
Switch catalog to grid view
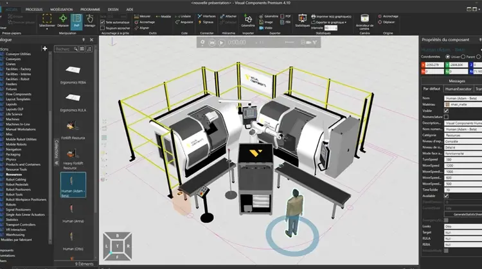pos(82,49)
